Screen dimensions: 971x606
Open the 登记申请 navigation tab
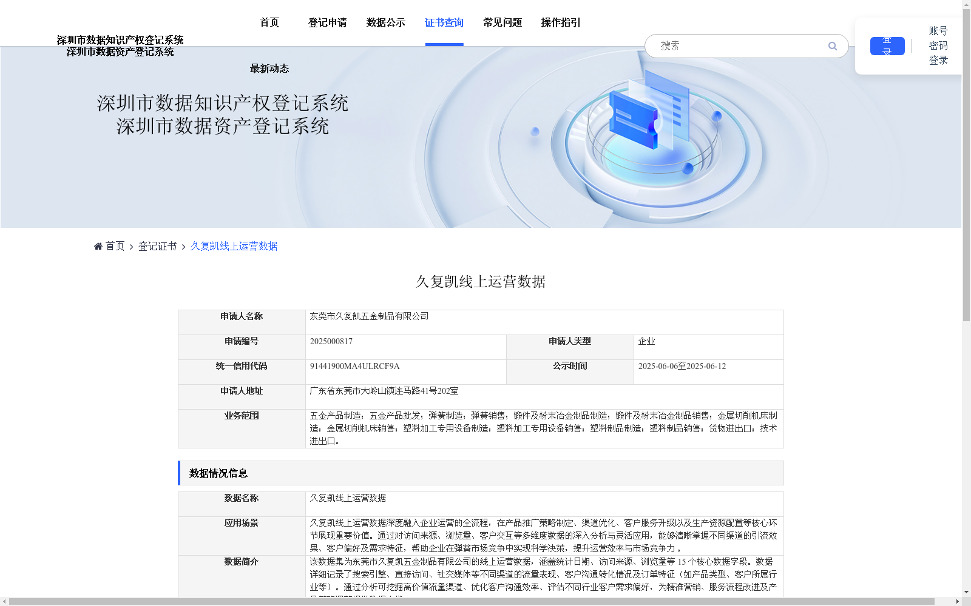pos(328,22)
